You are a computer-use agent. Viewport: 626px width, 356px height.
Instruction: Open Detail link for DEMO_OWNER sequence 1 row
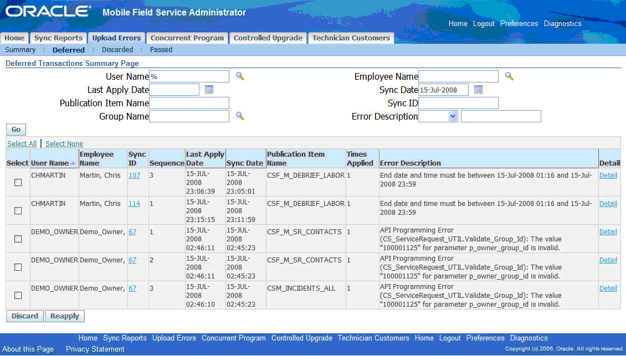[608, 232]
